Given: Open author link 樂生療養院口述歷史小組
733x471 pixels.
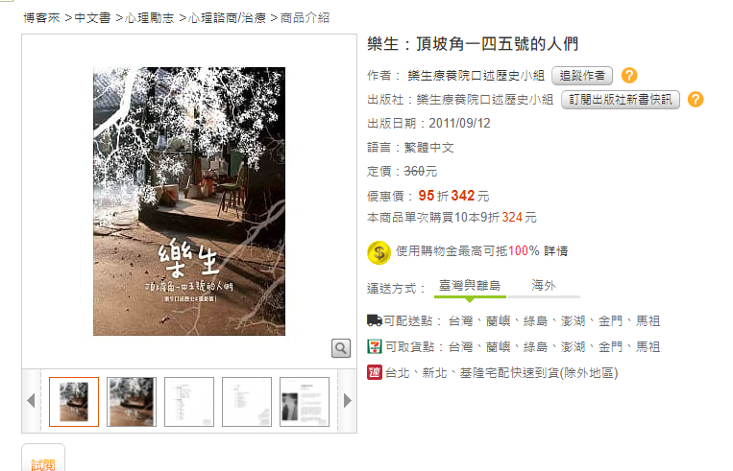Looking at the screenshot, I should pyautogui.click(x=476, y=76).
